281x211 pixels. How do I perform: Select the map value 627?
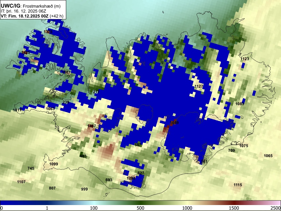click(141, 173)
